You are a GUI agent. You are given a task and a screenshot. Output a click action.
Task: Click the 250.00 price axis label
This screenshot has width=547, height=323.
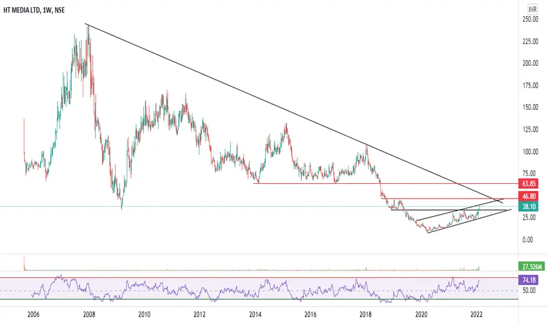(530, 19)
